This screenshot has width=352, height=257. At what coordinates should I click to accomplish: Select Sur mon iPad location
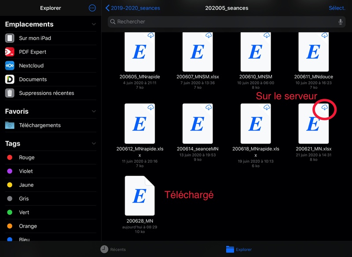(35, 38)
